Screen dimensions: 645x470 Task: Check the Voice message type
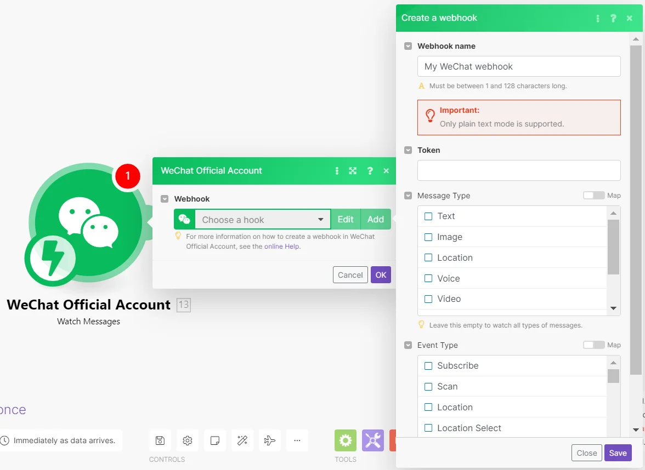click(428, 278)
